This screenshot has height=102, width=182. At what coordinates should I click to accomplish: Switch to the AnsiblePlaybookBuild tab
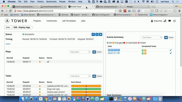click(x=53, y=7)
